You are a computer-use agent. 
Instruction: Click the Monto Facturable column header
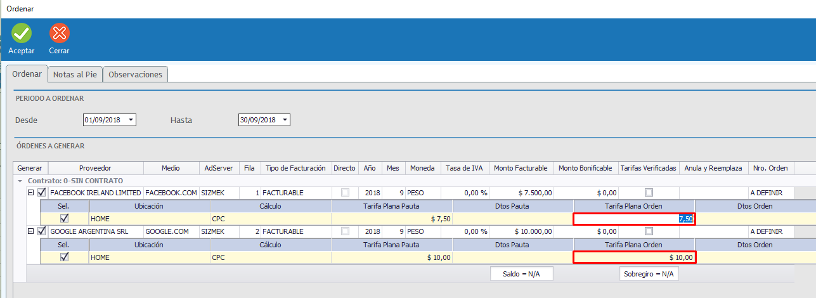point(520,168)
